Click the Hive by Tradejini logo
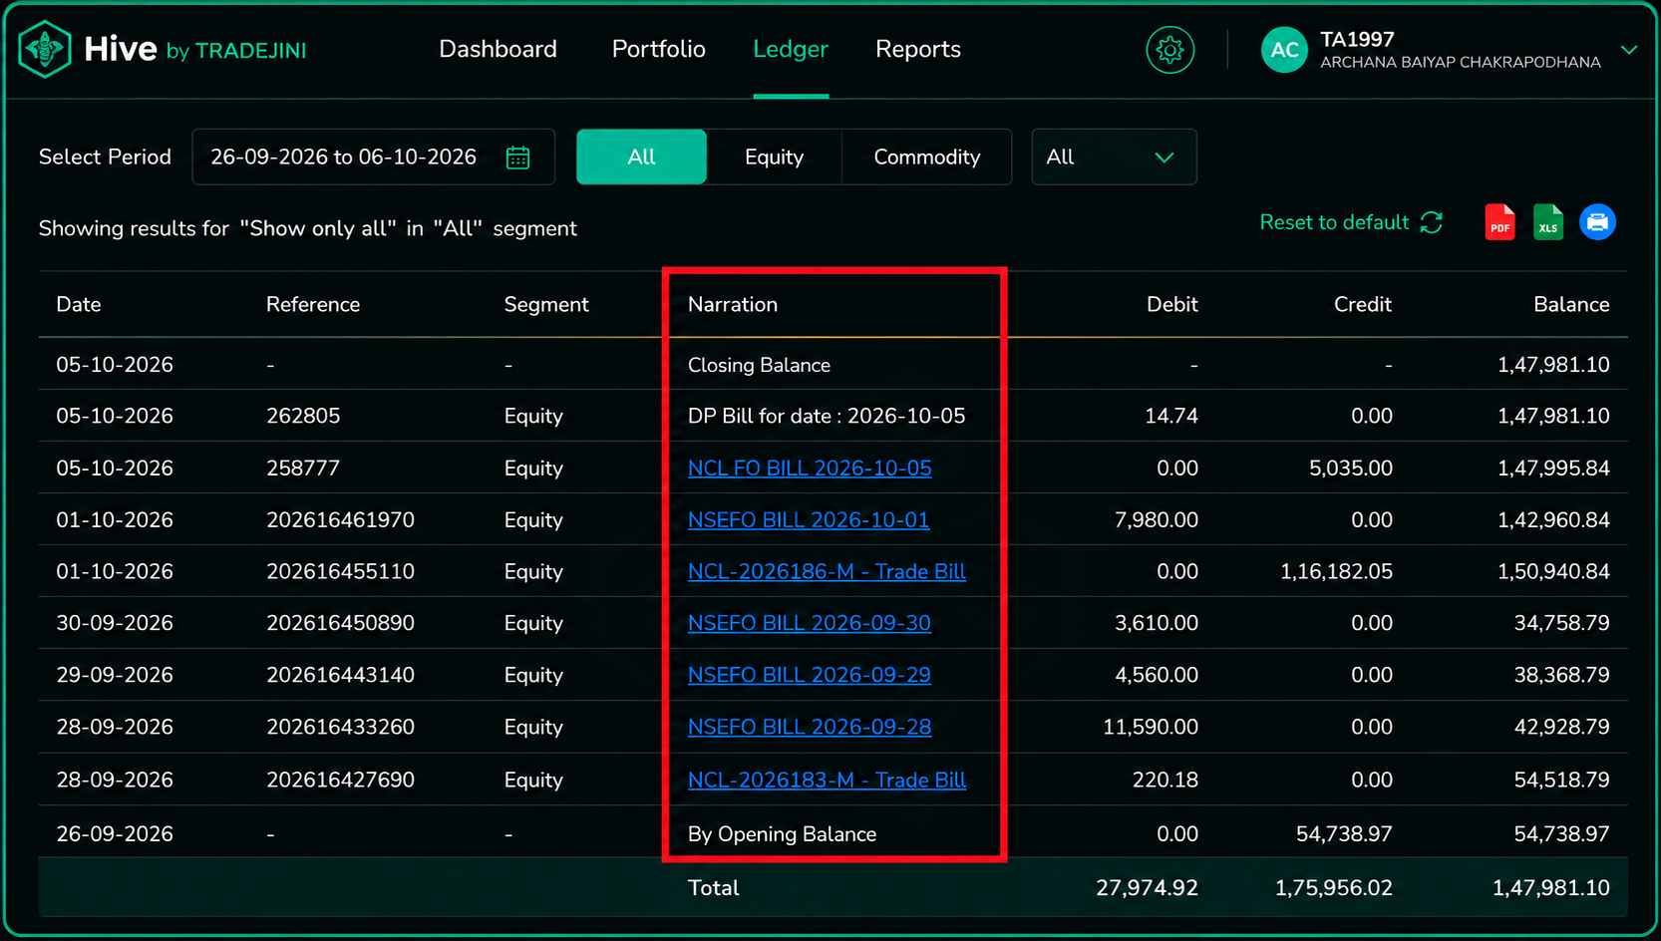 (x=163, y=49)
